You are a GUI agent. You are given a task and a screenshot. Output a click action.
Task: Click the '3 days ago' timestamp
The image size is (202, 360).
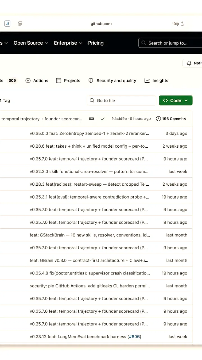176,133
